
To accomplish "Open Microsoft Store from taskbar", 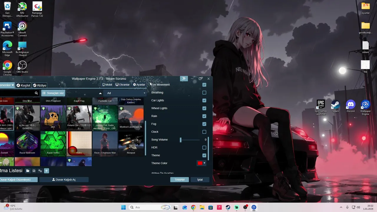I will tap(211, 207).
